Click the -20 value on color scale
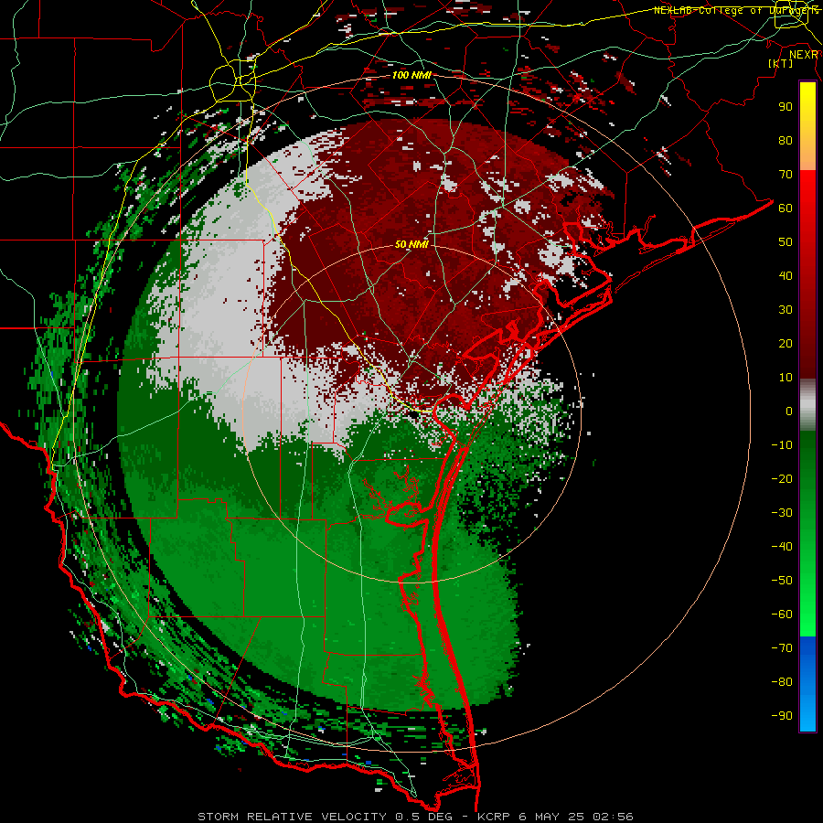 point(782,478)
